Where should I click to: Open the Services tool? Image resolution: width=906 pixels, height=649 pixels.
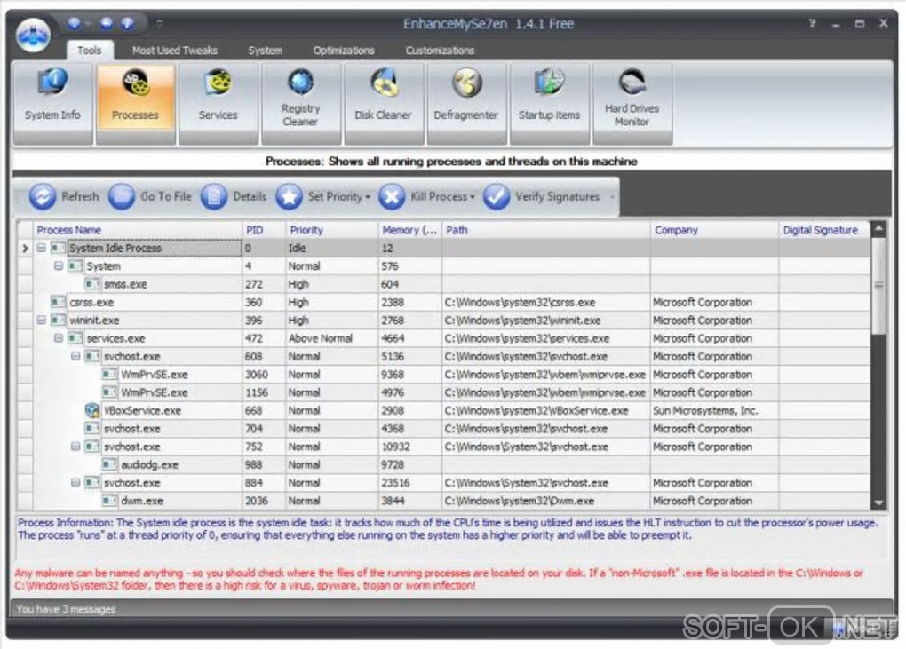pyautogui.click(x=219, y=103)
